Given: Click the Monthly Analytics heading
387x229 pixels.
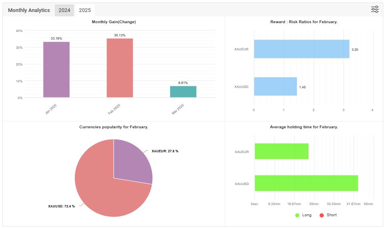Looking at the screenshot, I should click(29, 10).
